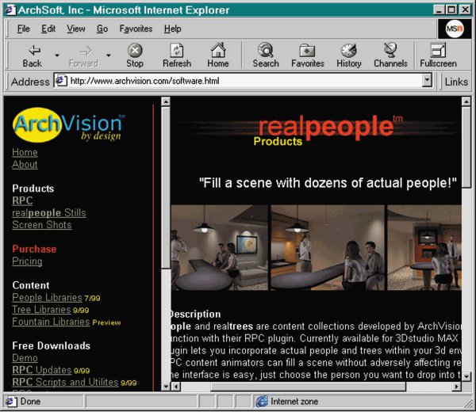Open the Favorites toolbar pane
Image resolution: width=476 pixels, height=412 pixels.
[x=308, y=55]
